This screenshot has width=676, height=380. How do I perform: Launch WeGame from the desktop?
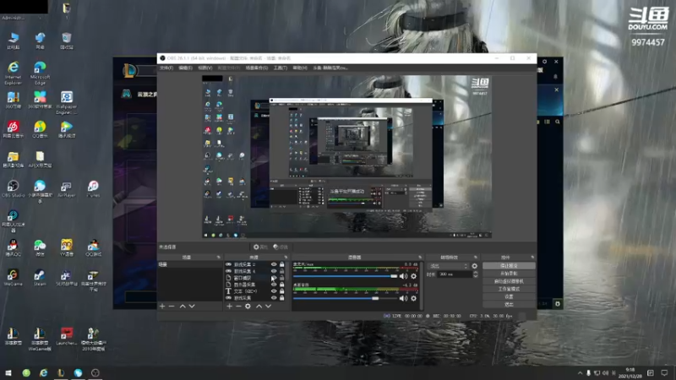13,278
